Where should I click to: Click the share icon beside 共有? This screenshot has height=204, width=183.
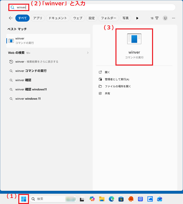pos(100,93)
